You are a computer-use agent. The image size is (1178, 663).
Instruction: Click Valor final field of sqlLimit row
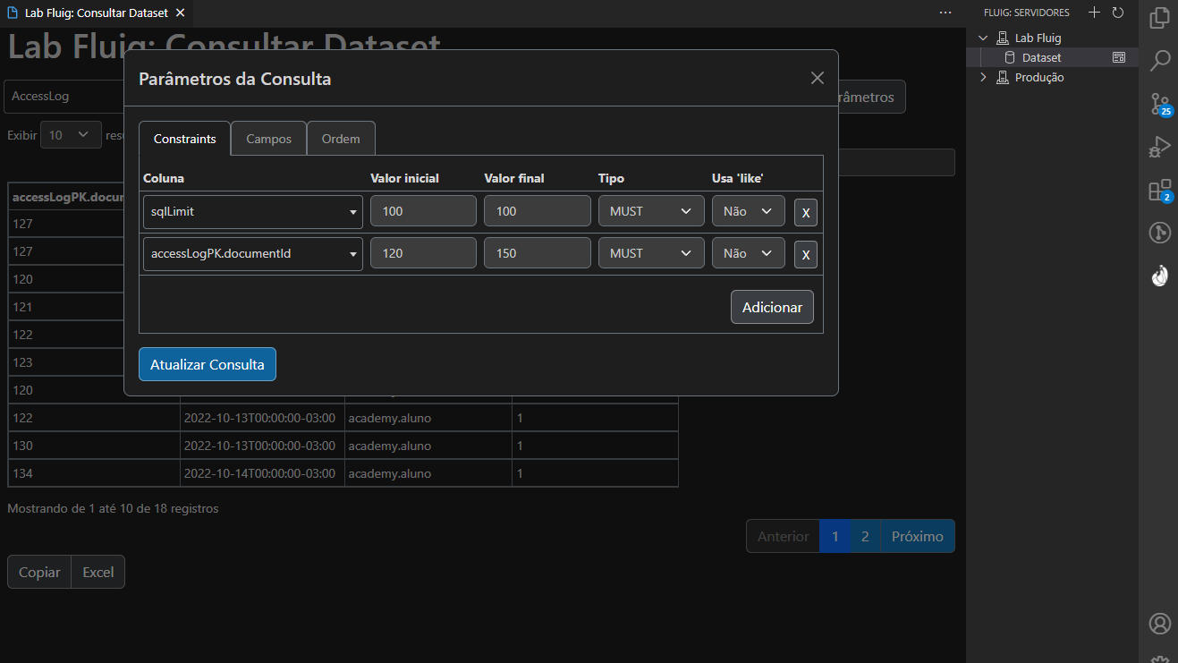tap(538, 212)
